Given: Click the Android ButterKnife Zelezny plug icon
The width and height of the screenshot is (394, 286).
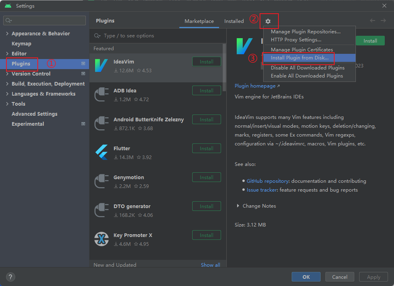Looking at the screenshot, I should [x=101, y=123].
